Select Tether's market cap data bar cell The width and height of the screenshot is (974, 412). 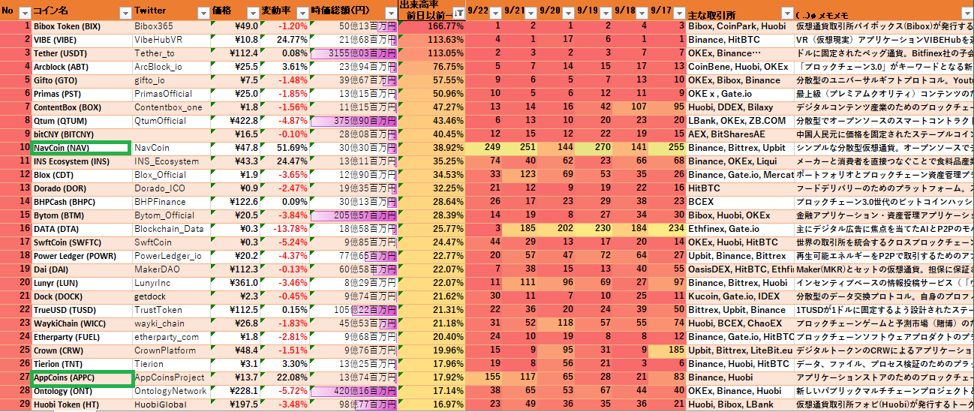(353, 53)
